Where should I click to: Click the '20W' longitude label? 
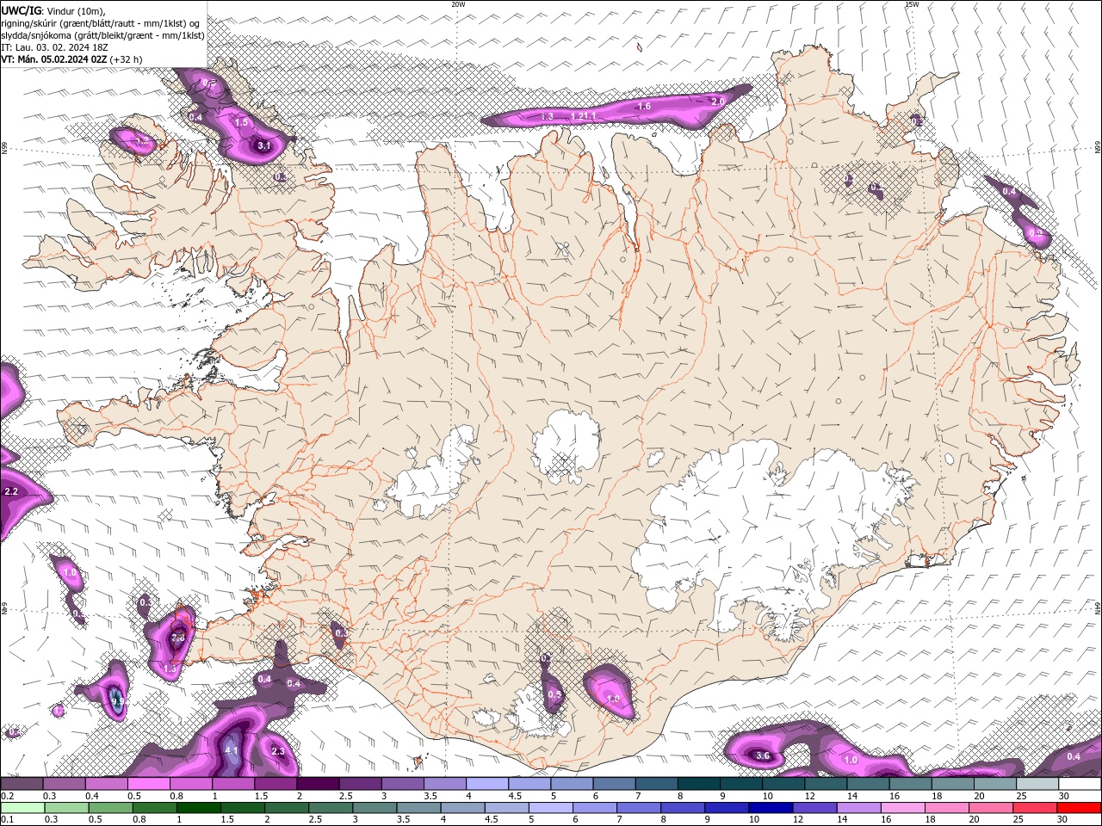[458, 4]
